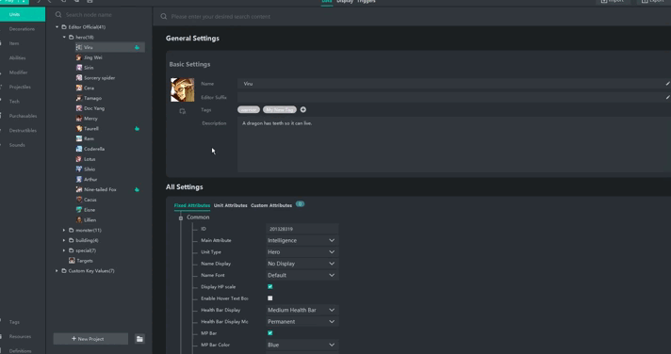The width and height of the screenshot is (671, 354).
Task: Click the teal hand icon beside Taurell
Action: pos(137,128)
